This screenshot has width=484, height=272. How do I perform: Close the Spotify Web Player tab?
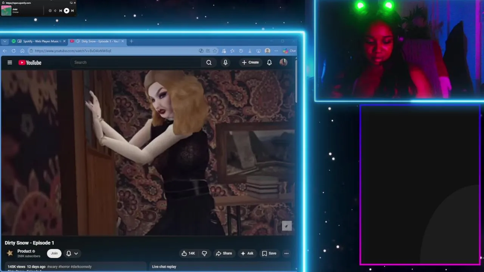click(64, 41)
